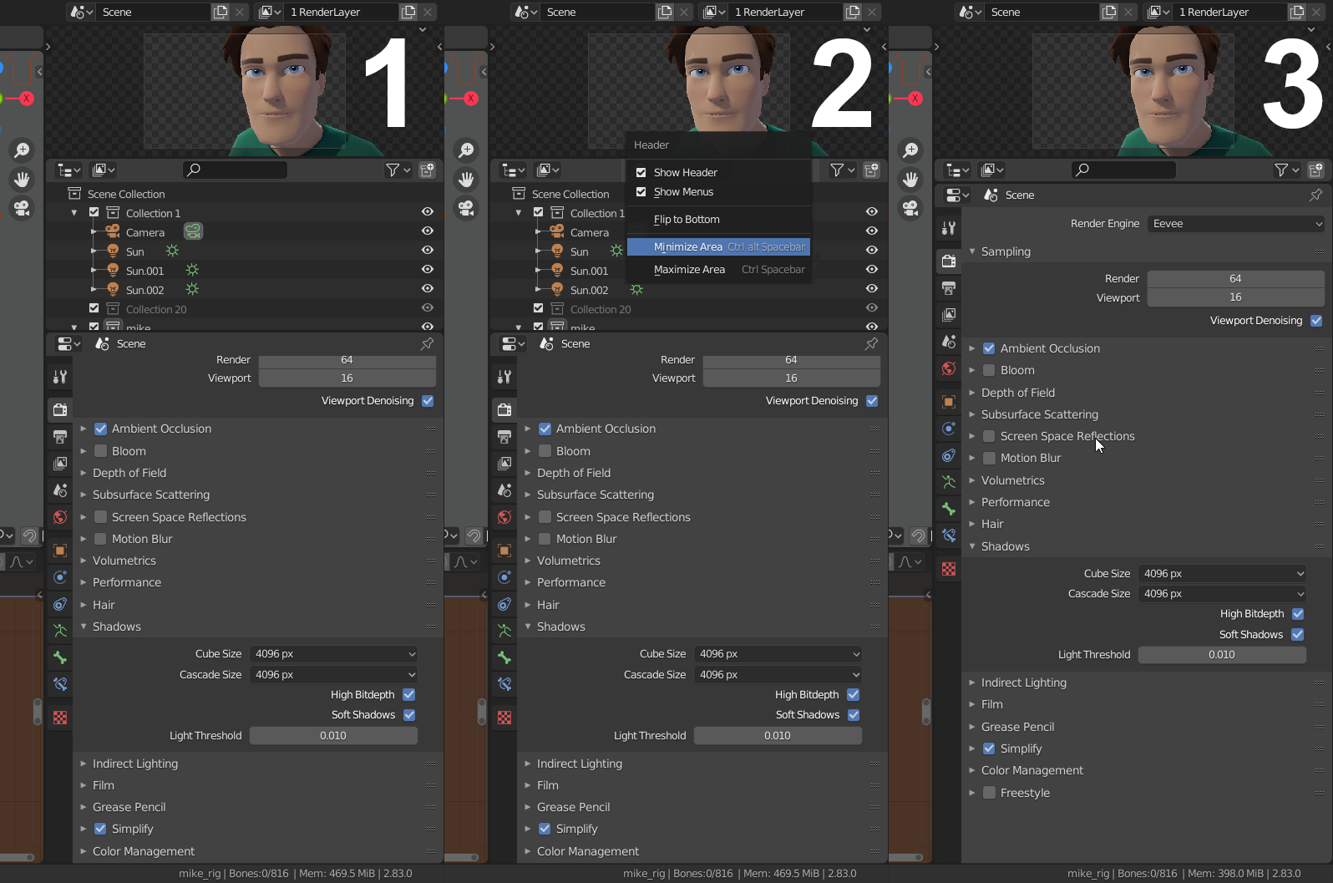Enable Freestyle checkbox in panel 3
The image size is (1333, 883).
(x=989, y=793)
